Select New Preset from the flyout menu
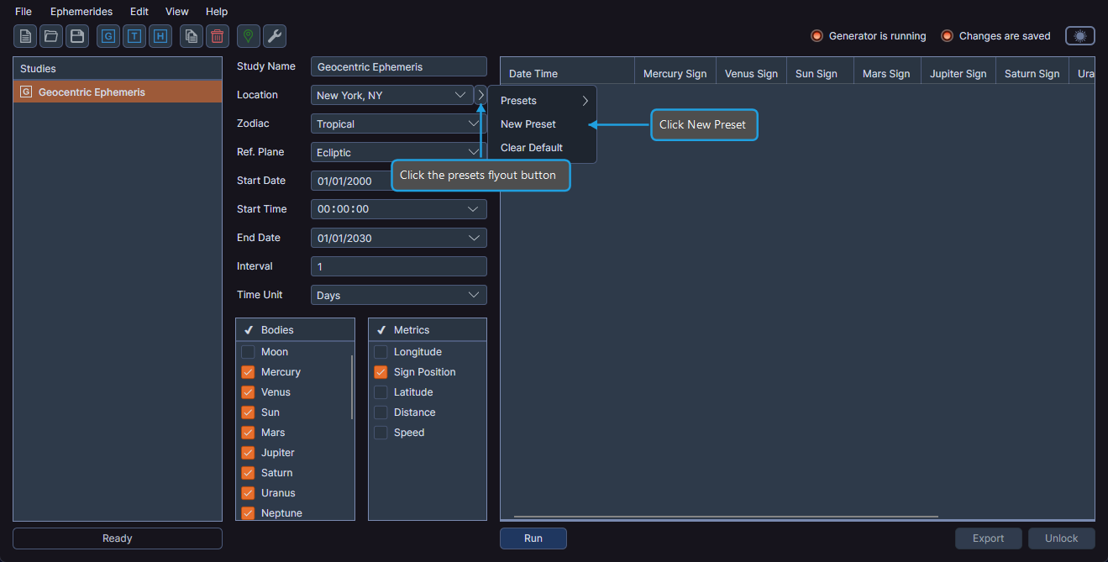Viewport: 1108px width, 562px height. 528,123
